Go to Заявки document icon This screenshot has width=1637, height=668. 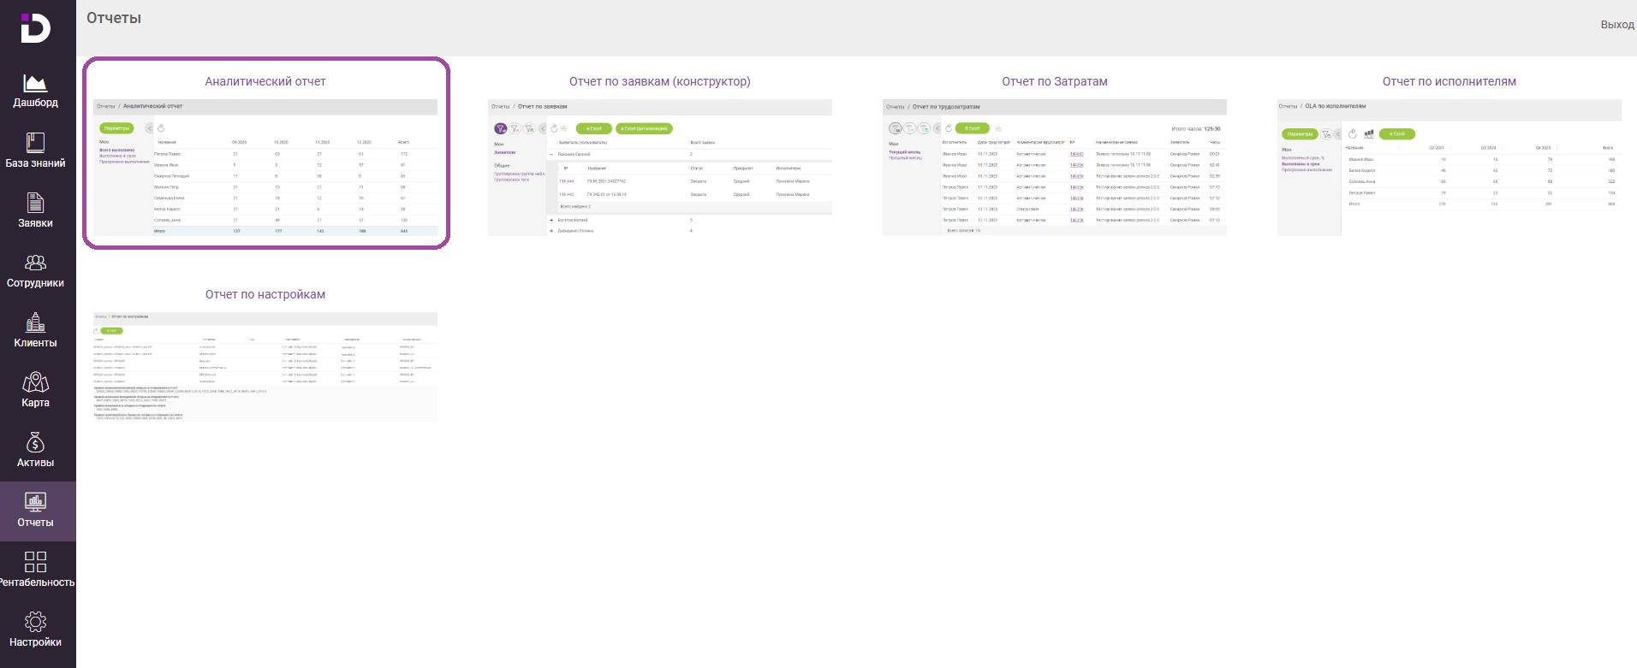pyautogui.click(x=35, y=203)
